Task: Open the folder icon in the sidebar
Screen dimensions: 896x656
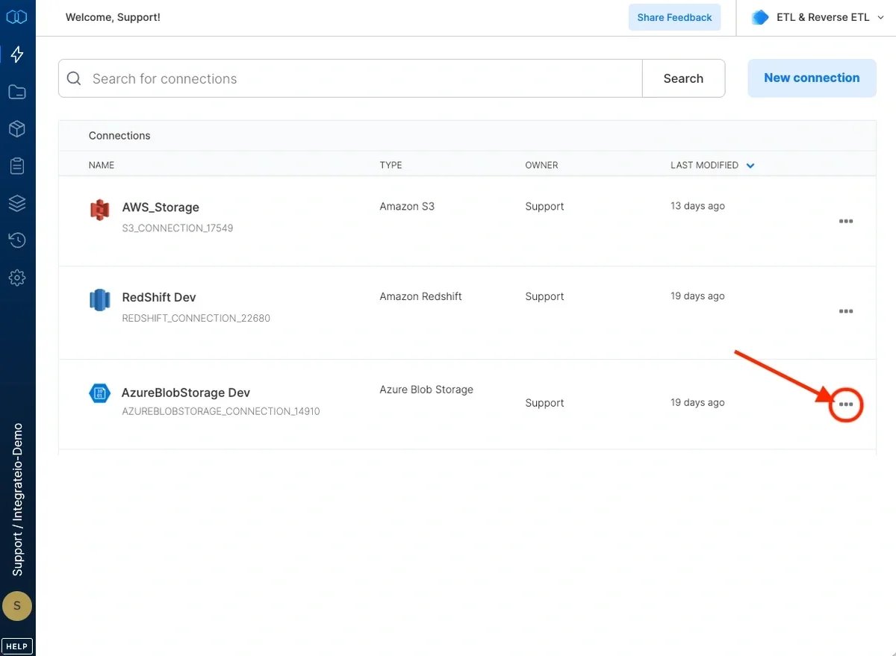Action: coord(17,92)
